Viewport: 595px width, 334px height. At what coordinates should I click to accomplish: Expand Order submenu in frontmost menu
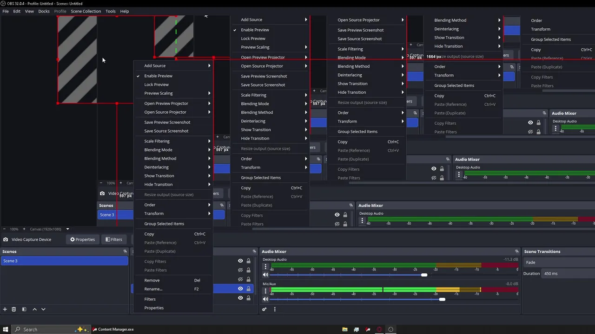(x=173, y=205)
